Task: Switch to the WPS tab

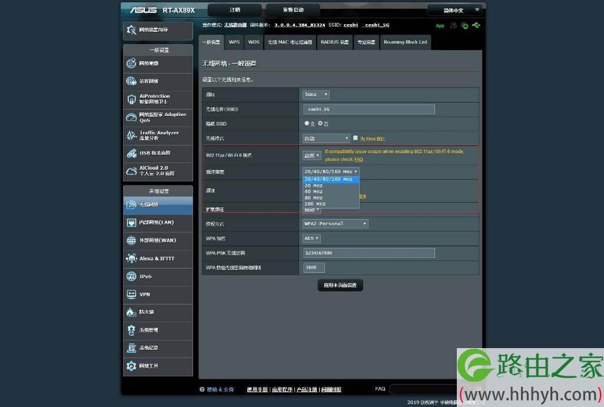Action: point(234,42)
